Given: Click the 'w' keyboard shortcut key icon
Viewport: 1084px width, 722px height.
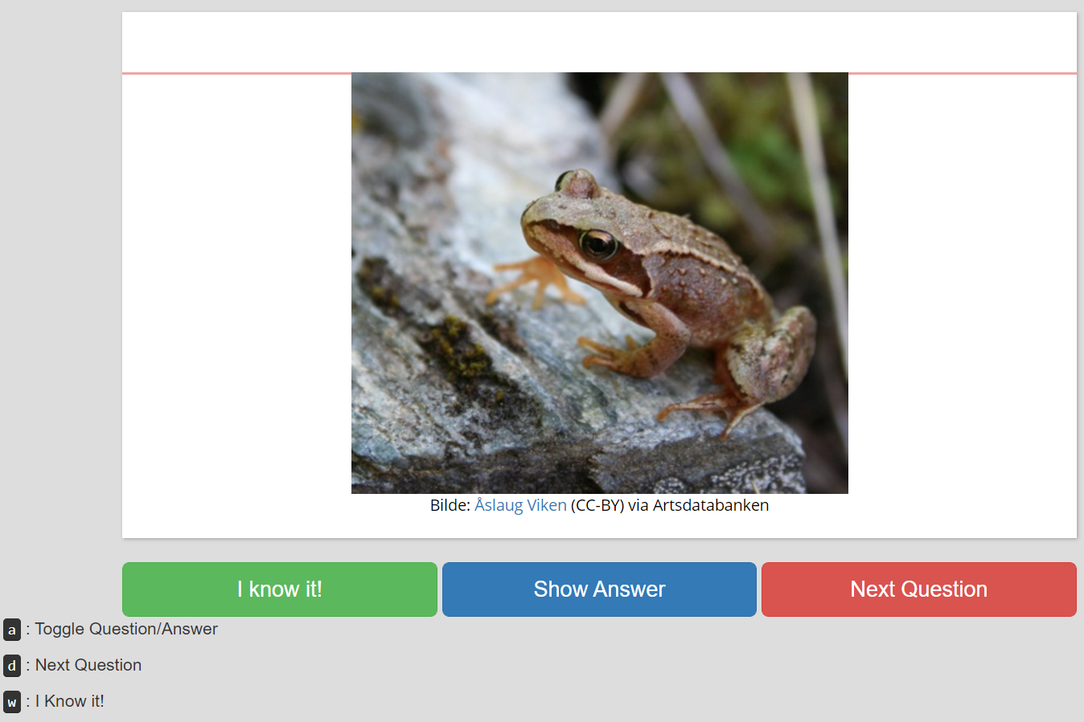Looking at the screenshot, I should tap(12, 702).
